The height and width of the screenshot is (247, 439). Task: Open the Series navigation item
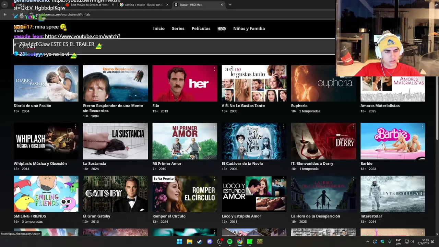tap(178, 28)
